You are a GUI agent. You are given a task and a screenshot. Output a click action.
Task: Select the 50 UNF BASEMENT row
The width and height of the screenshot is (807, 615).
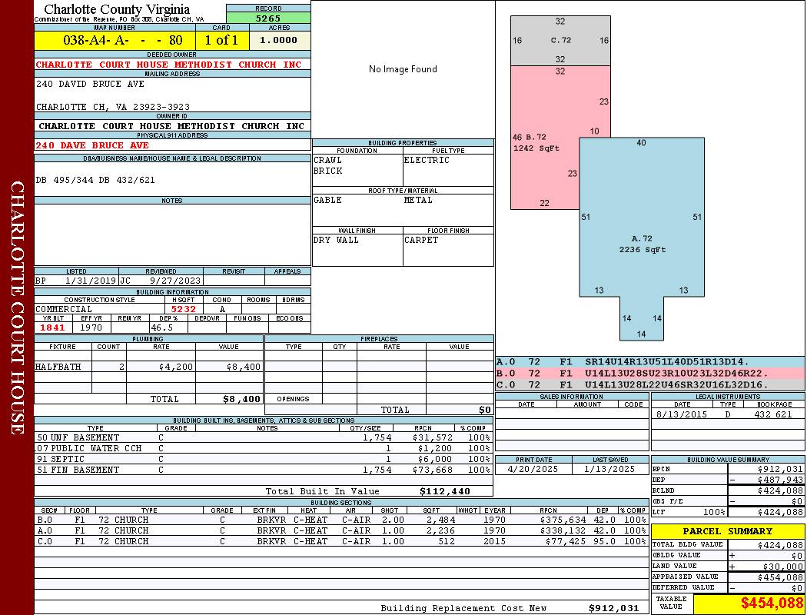point(264,437)
